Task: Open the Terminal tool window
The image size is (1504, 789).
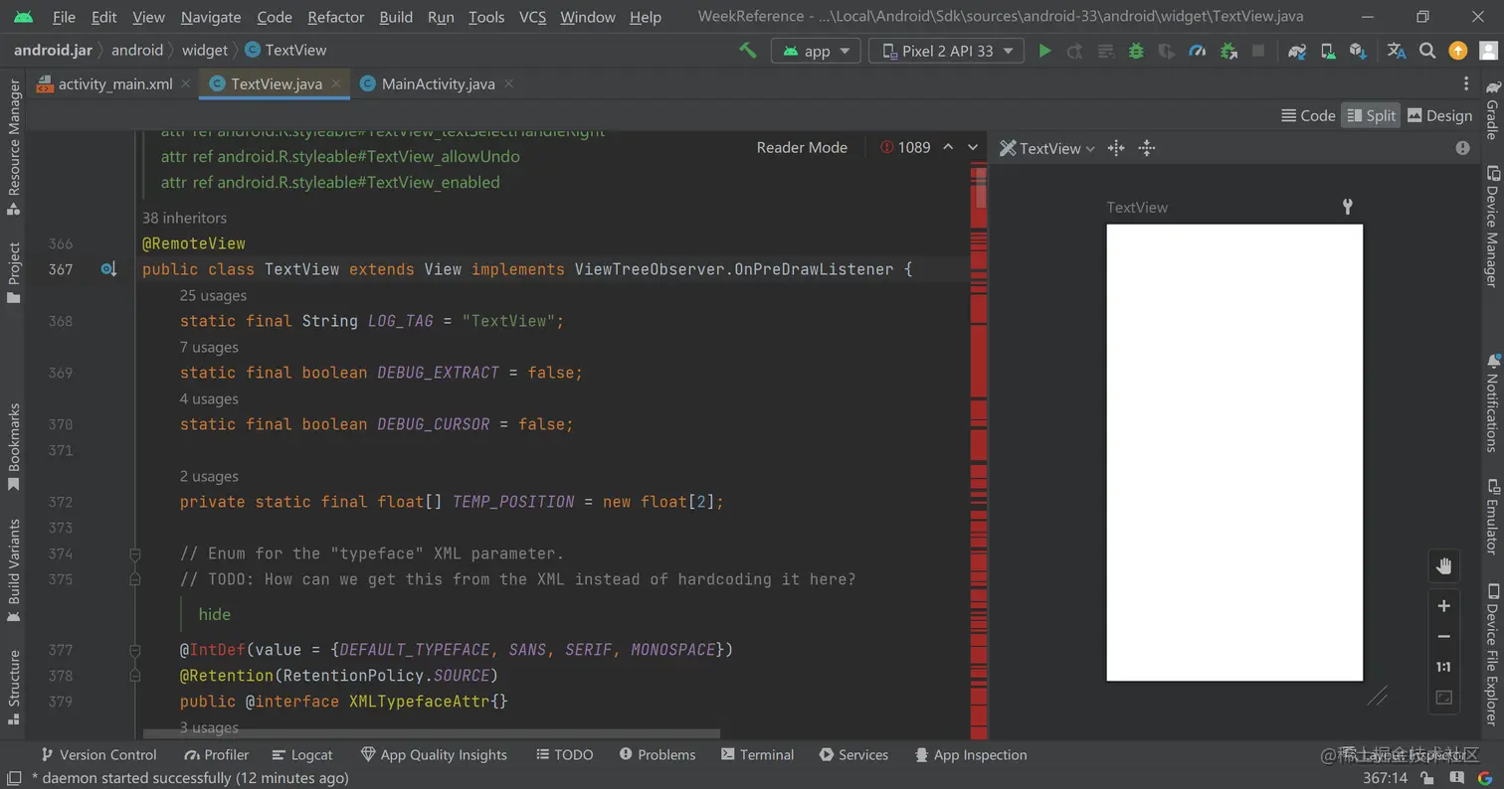Action: [x=757, y=754]
